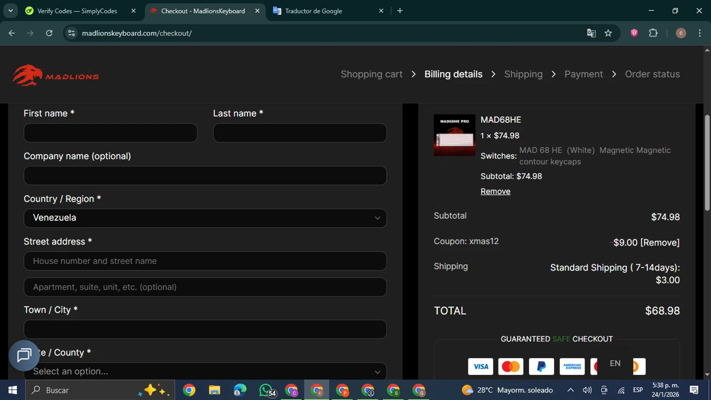
Task: Open the EN language selector
Action: [x=615, y=363]
